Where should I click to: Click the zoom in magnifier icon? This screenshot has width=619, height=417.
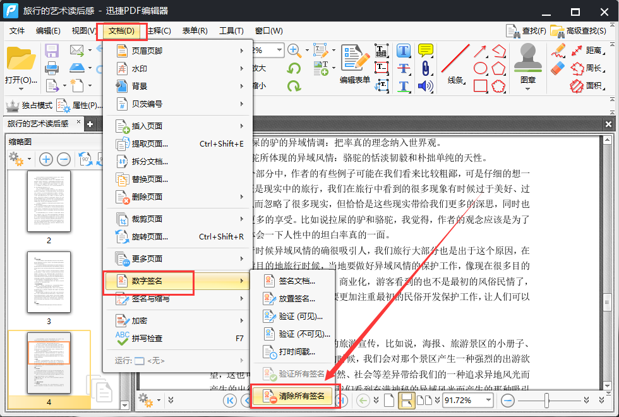click(293, 51)
